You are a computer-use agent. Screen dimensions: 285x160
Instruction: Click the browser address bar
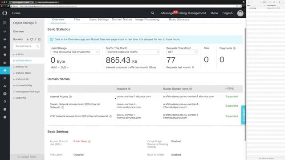(126, 6)
